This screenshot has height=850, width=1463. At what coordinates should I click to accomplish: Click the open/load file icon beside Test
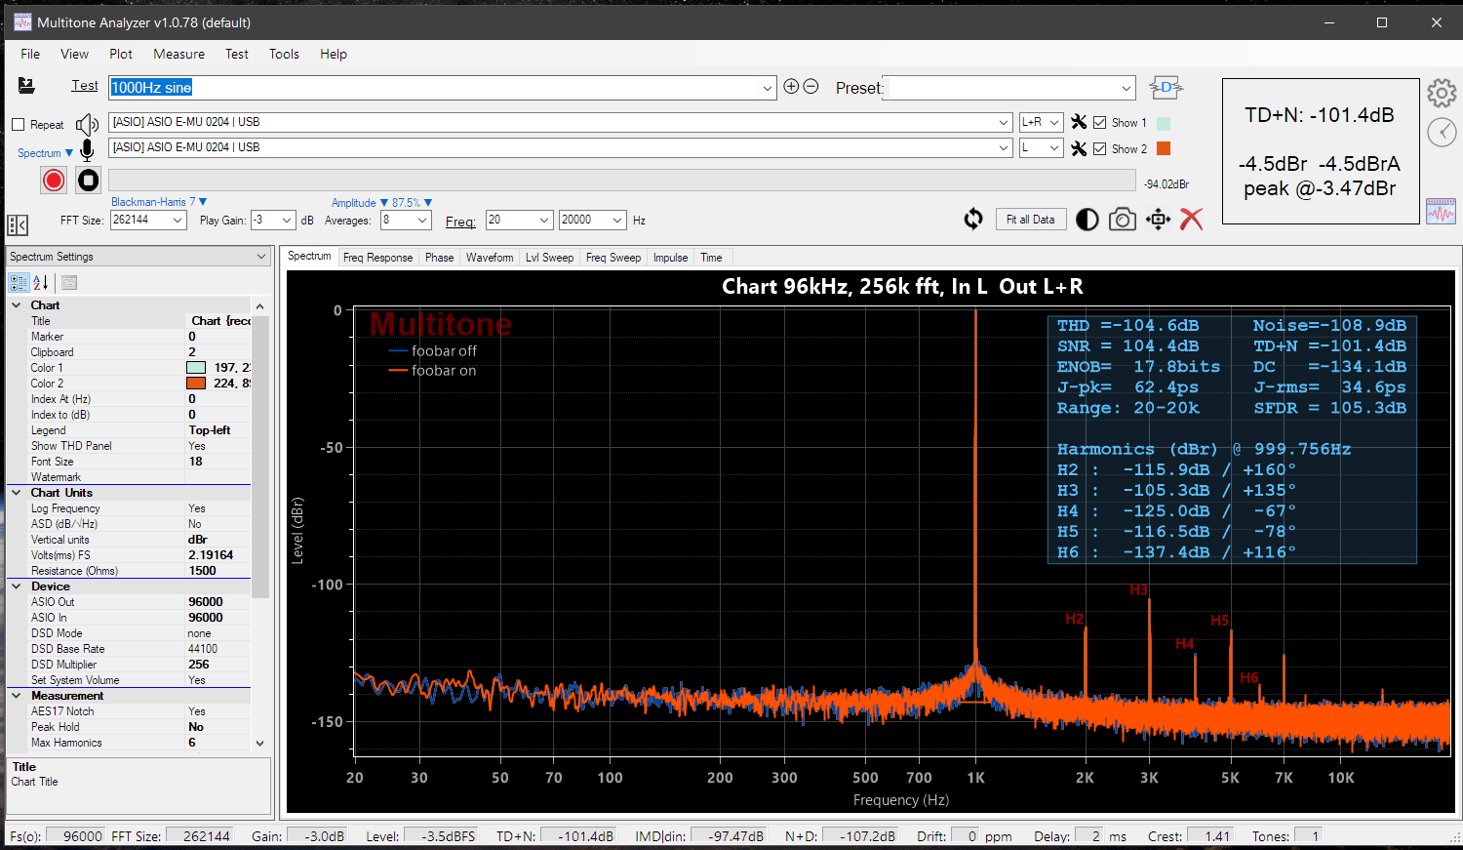26,86
